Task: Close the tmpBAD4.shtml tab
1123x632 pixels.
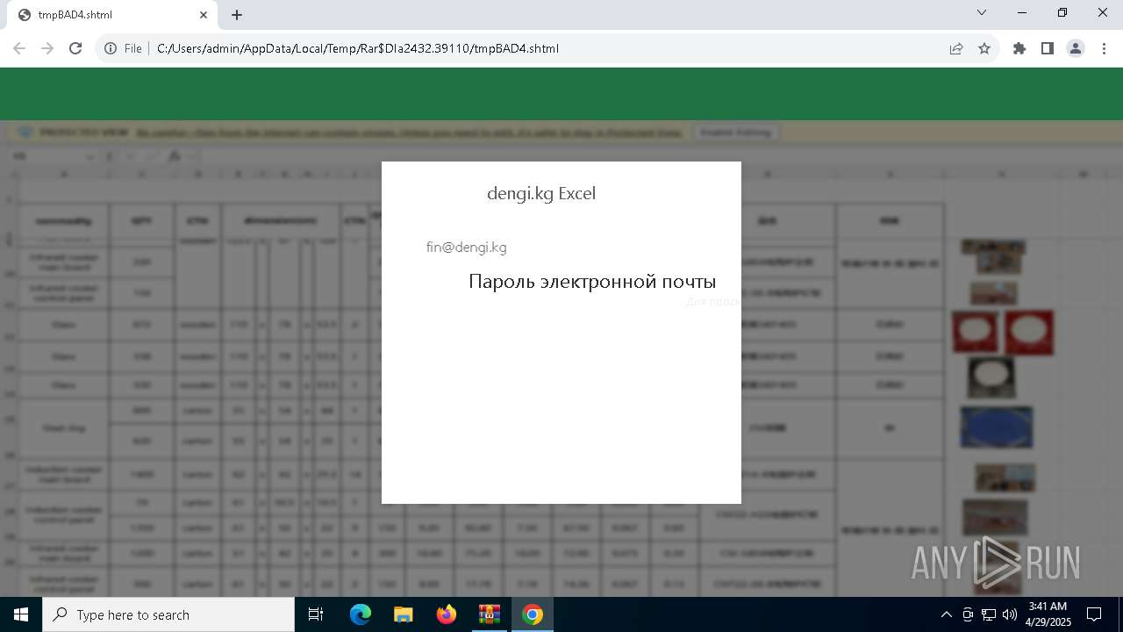Action: pyautogui.click(x=204, y=15)
